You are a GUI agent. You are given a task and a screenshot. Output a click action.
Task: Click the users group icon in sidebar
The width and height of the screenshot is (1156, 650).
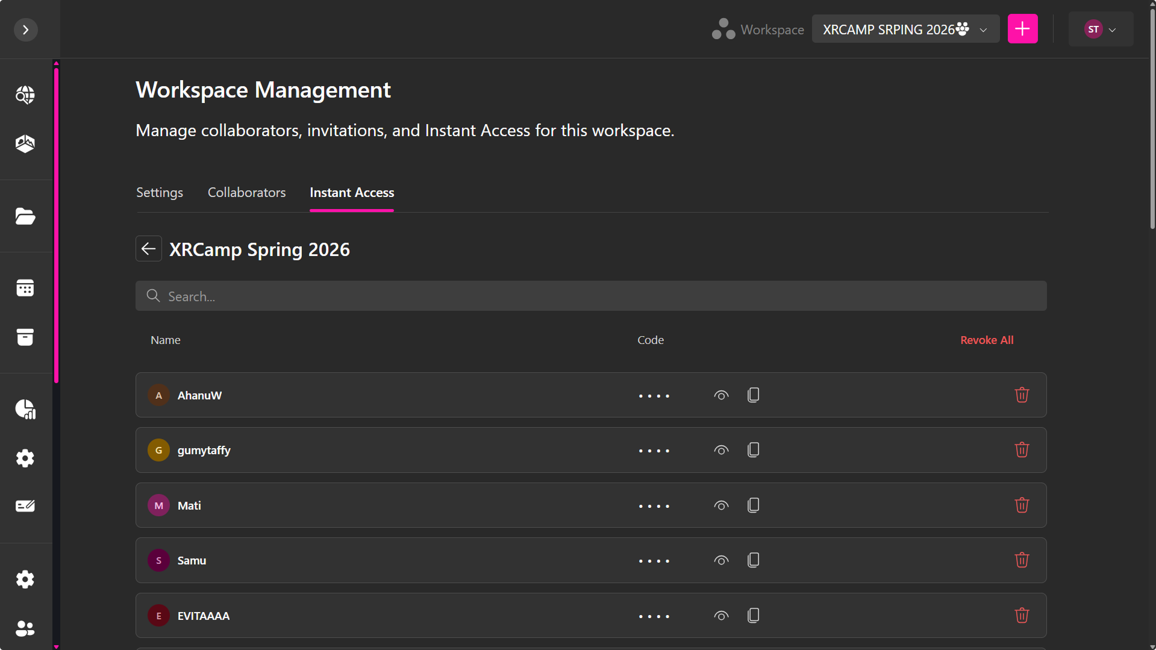25,628
